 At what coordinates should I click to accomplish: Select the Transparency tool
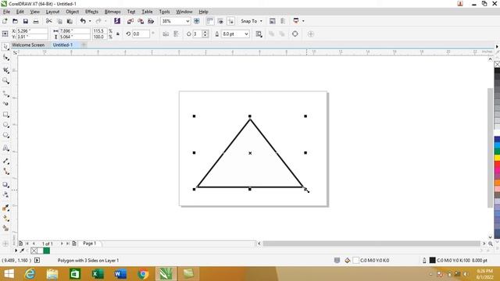[x=5, y=195]
